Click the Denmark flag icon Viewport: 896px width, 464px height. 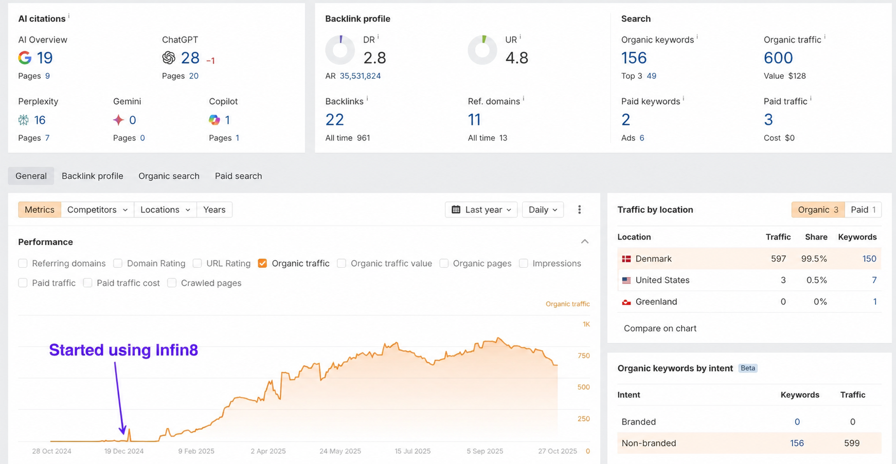626,259
